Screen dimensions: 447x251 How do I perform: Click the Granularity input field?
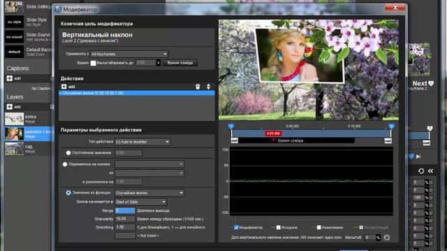(125, 219)
